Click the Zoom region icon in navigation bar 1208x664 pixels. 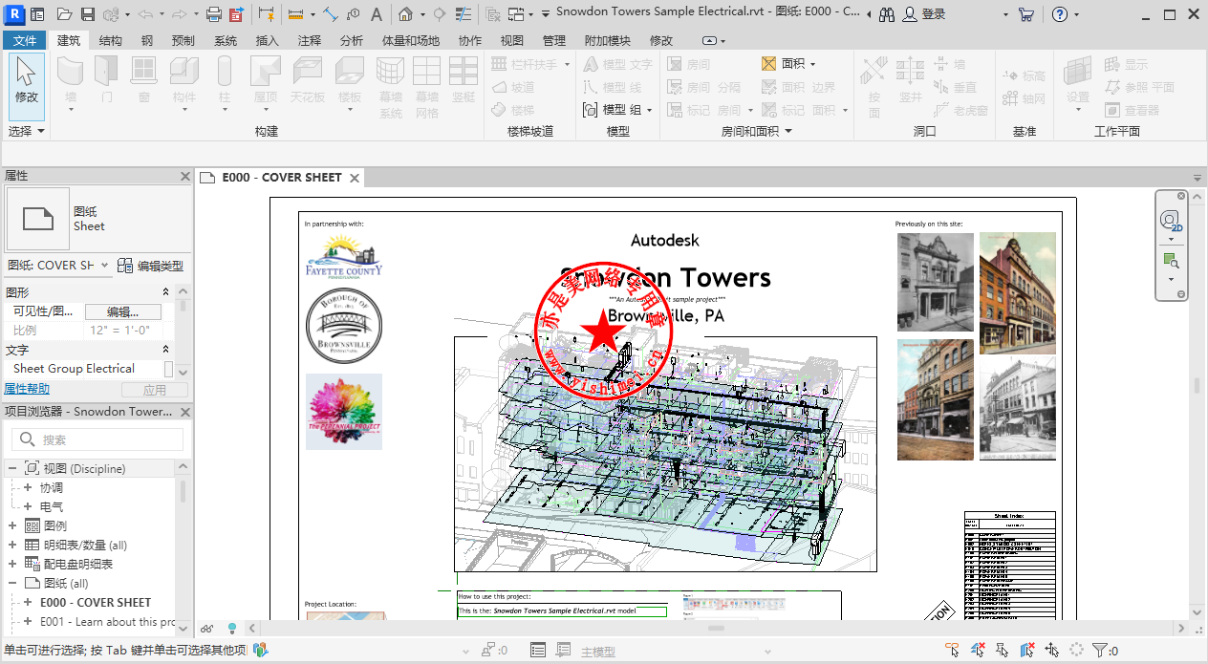tap(1171, 260)
